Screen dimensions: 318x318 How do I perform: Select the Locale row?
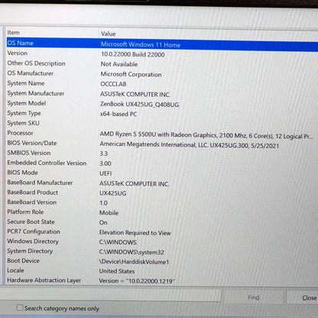(162, 271)
